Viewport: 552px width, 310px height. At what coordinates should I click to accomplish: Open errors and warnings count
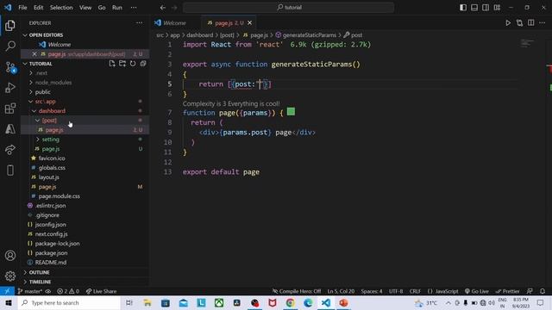tap(68, 291)
